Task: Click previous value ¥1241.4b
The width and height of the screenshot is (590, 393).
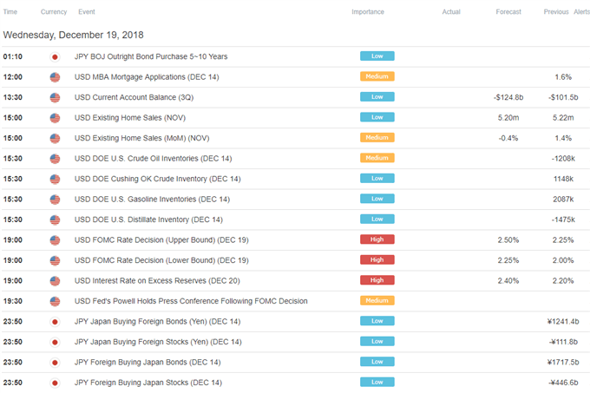Action: 563,322
